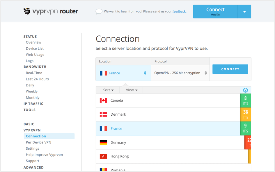
Task: Click the ping speed gauge icon
Action: 245,90
